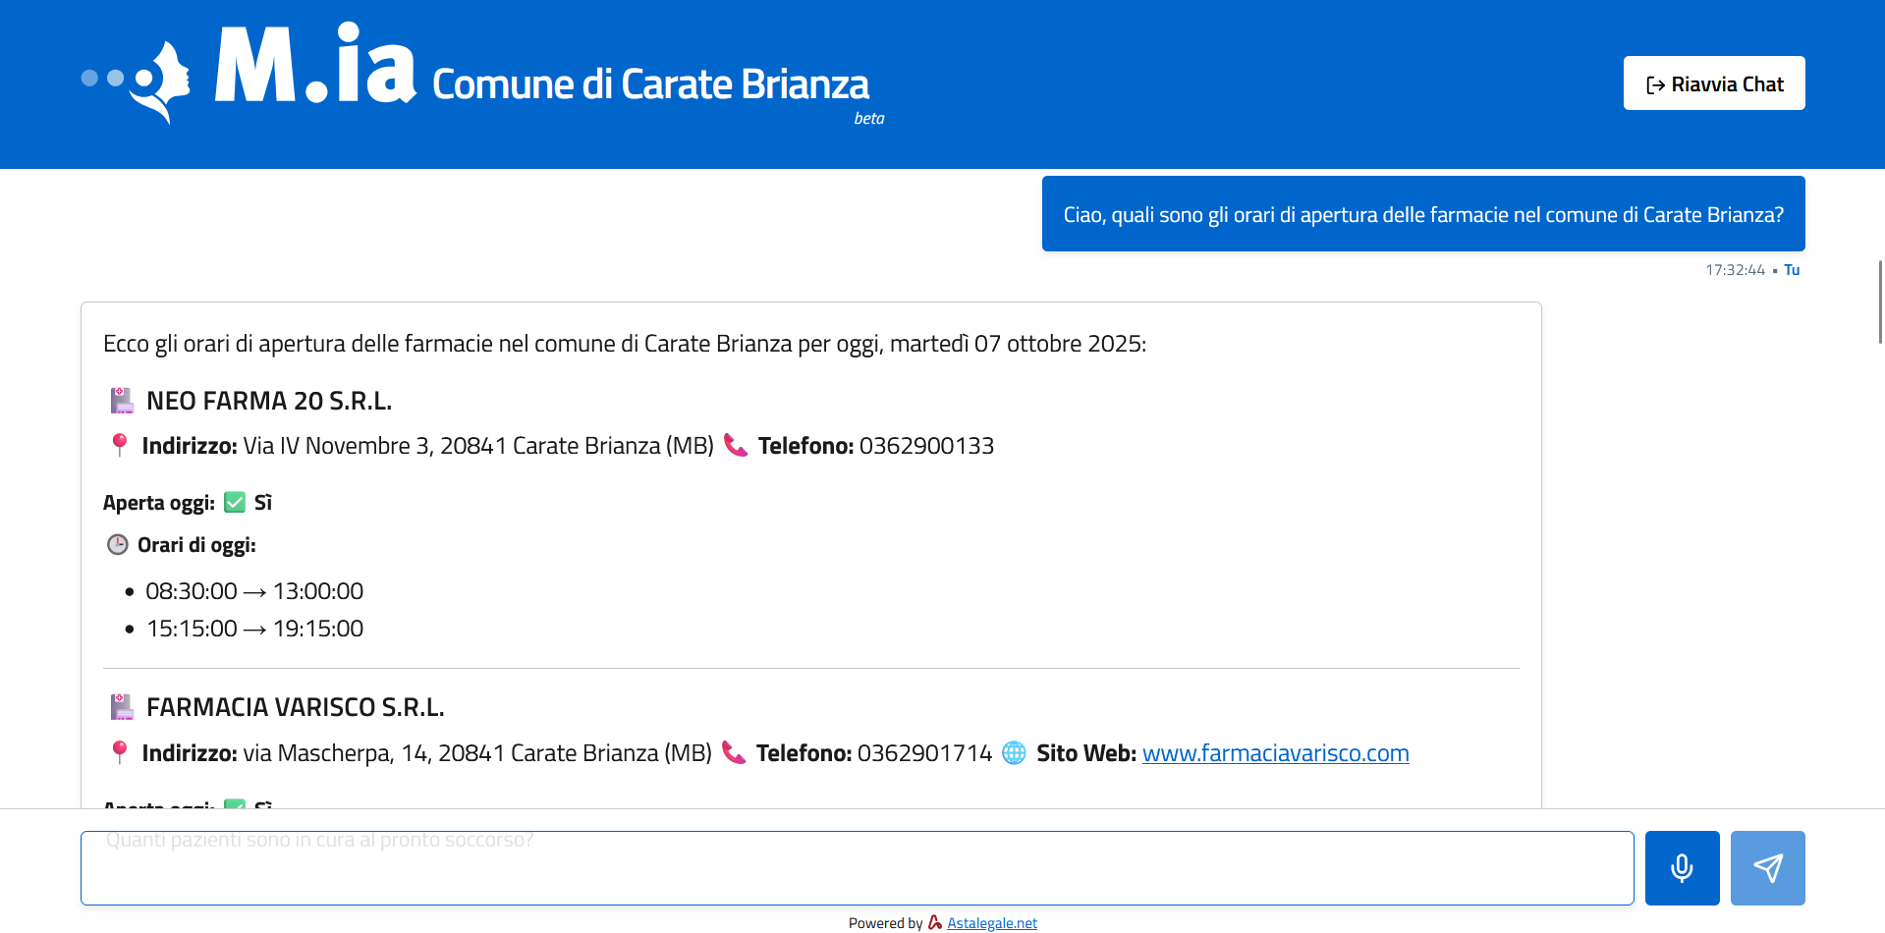Restart the chat with Riavvia Chat

point(1714,83)
